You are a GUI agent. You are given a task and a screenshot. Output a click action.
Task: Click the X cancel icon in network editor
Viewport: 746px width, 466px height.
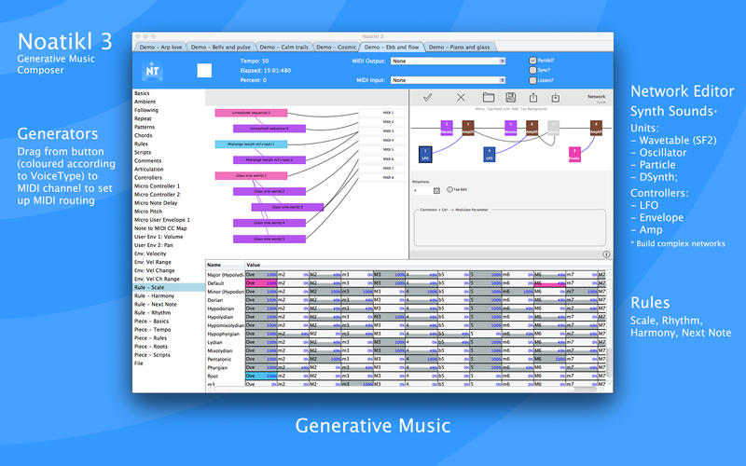(460, 97)
